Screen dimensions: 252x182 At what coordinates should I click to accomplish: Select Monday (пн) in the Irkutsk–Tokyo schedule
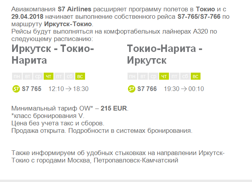coord(17,76)
